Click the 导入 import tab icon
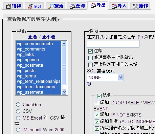The width and height of the screenshot is (155, 134). click(114, 6)
